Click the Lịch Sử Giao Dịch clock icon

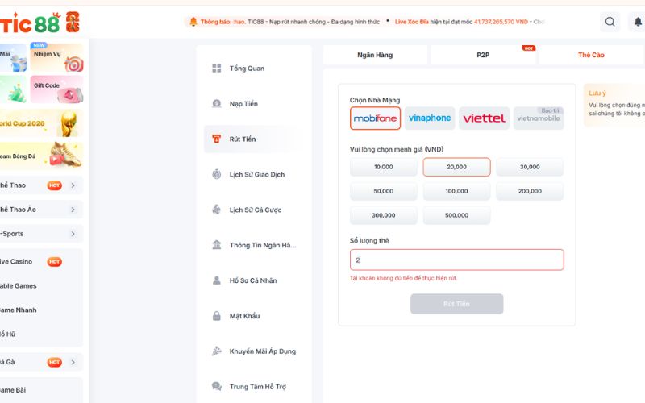pyautogui.click(x=217, y=174)
